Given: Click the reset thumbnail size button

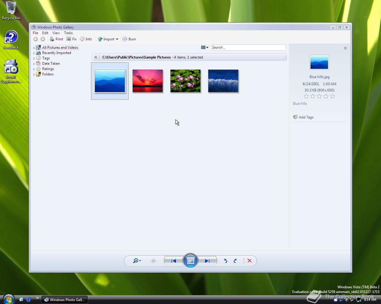Looking at the screenshot, I should coord(153,261).
